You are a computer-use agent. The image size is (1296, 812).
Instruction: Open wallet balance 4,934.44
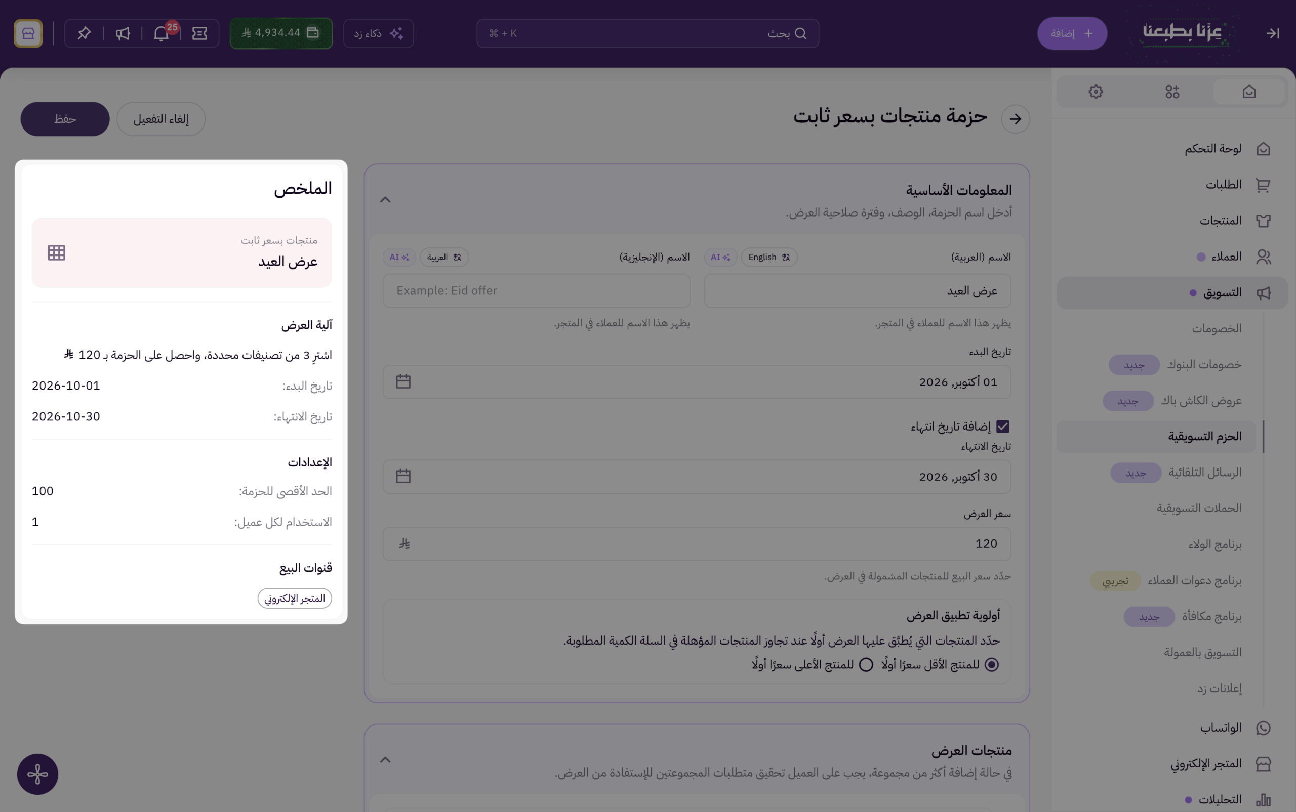click(x=281, y=33)
